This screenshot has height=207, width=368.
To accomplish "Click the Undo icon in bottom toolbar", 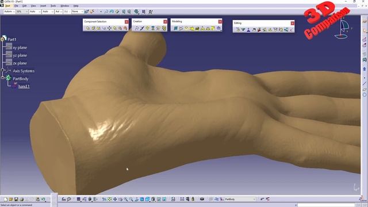I will [x=43, y=200].
